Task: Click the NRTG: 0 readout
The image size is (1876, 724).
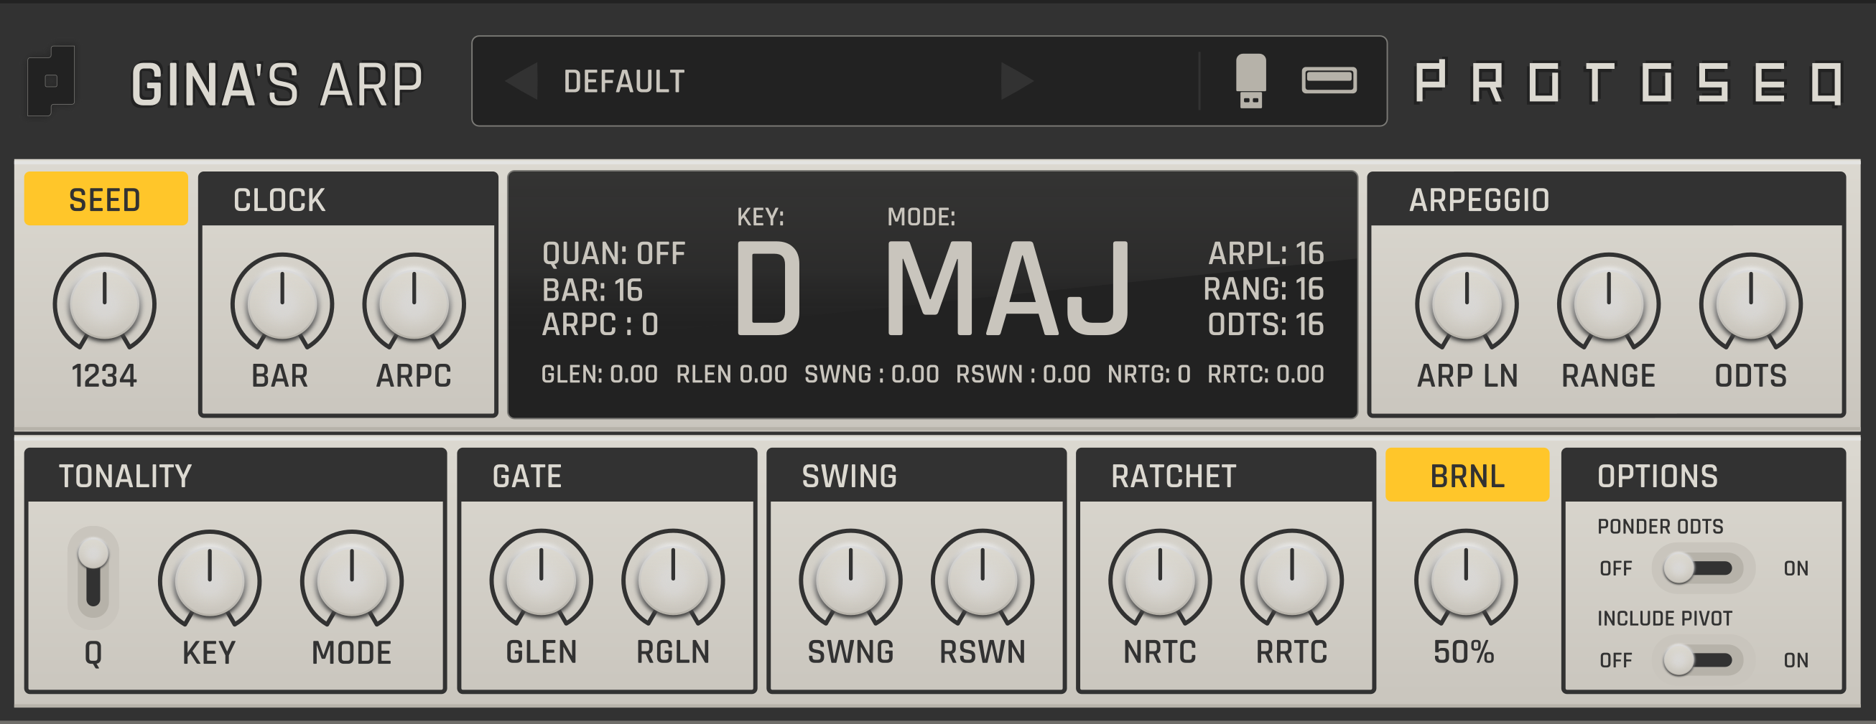Action: [1149, 374]
